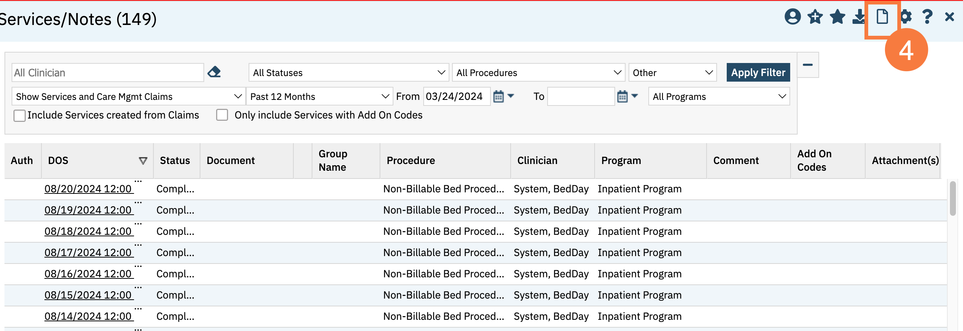Image resolution: width=963 pixels, height=331 pixels.
Task: Click the user profile icon in header
Action: [792, 17]
